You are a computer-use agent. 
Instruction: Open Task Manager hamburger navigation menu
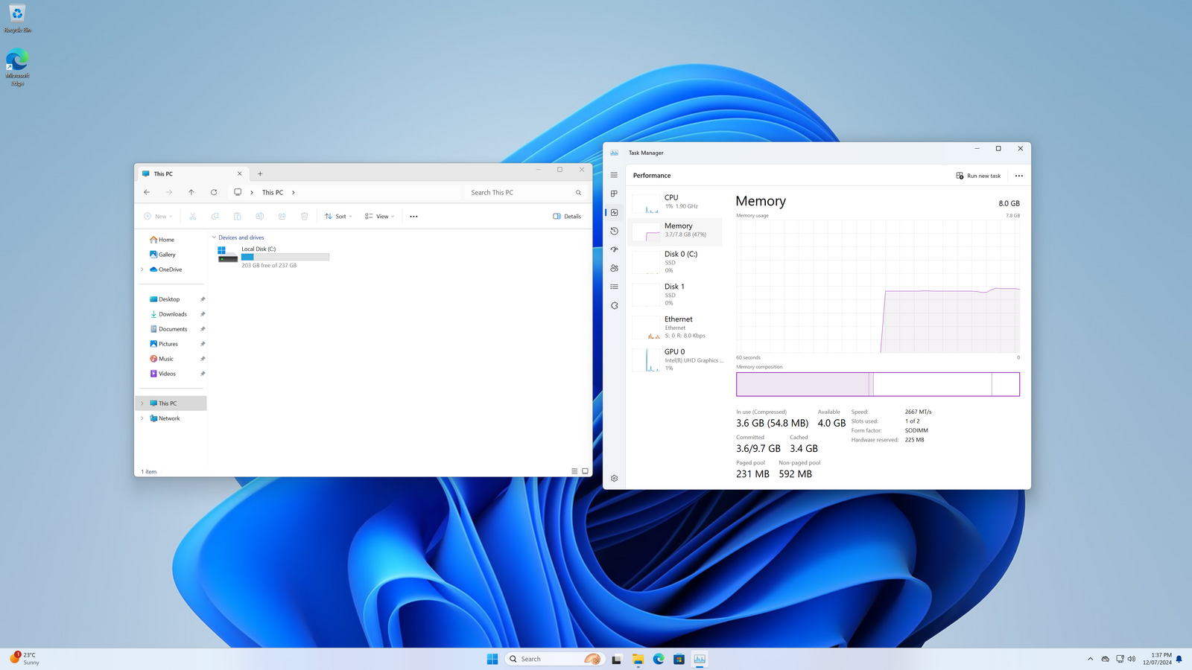tap(614, 175)
